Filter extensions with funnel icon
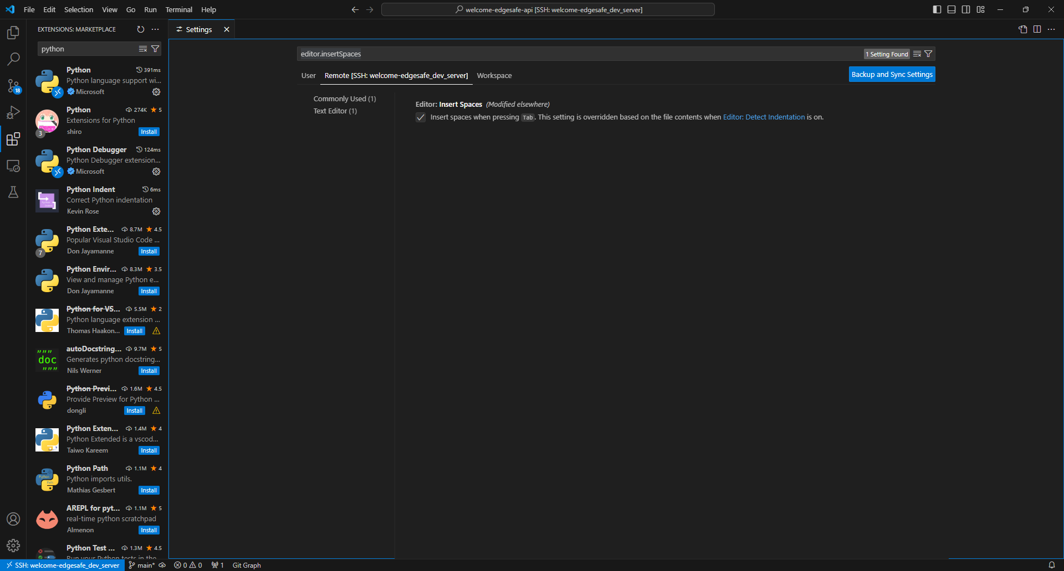Screen dimensions: 1064x571 click(155, 49)
